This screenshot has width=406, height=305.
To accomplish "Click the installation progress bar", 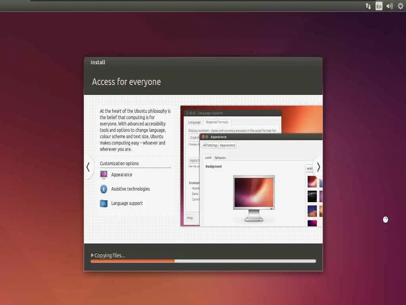I will tap(203, 261).
